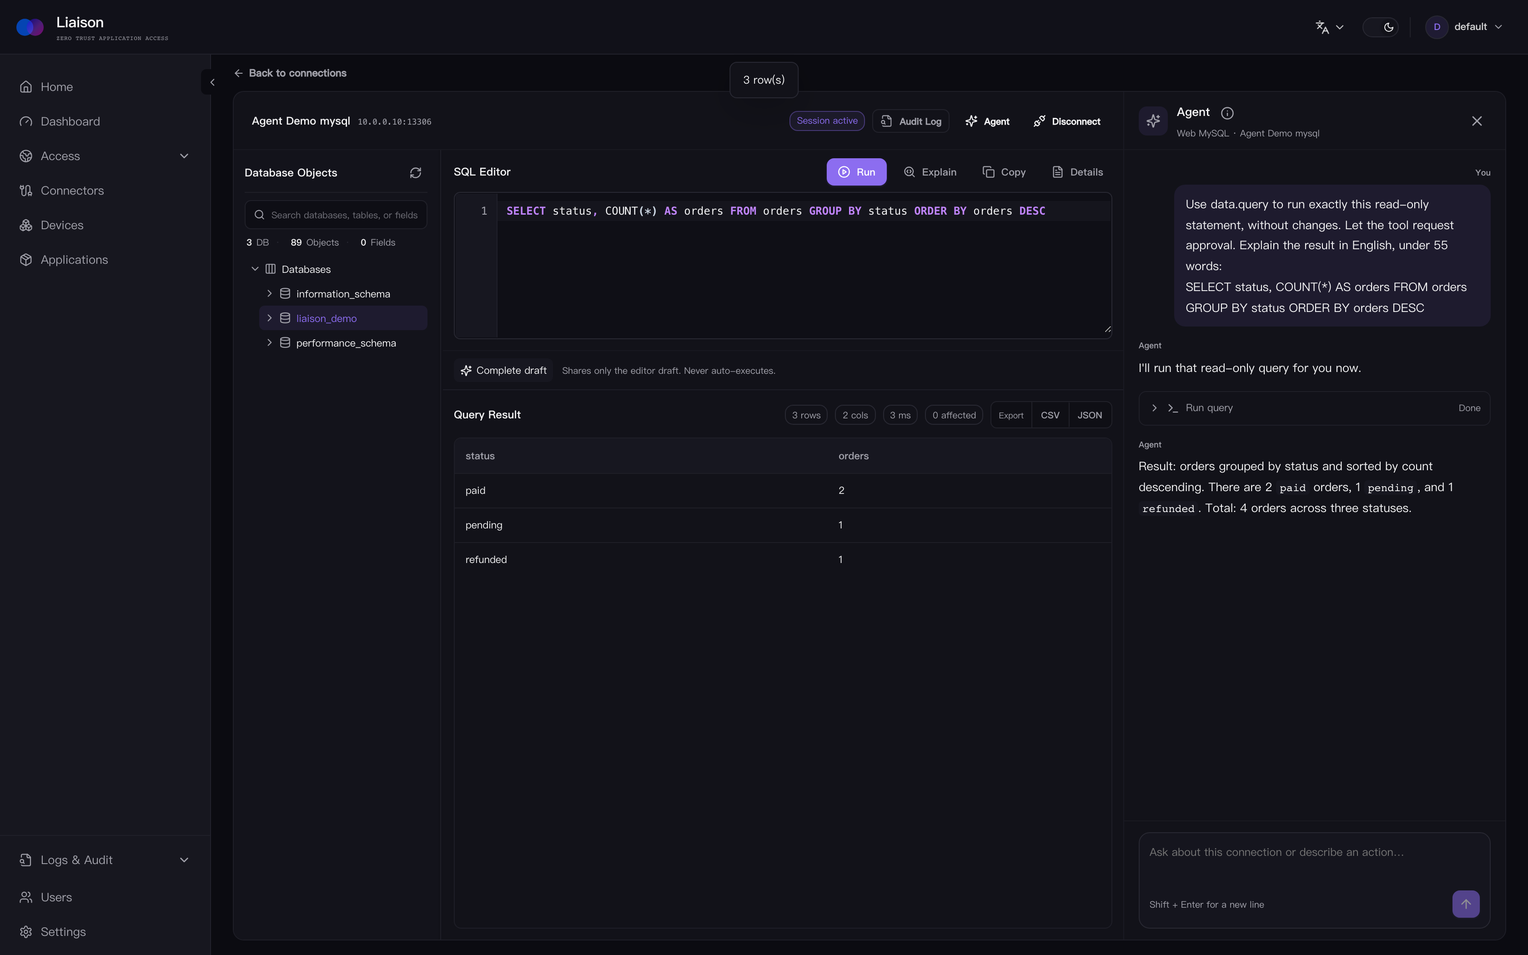Open the Audit Log
1528x955 pixels.
point(910,121)
